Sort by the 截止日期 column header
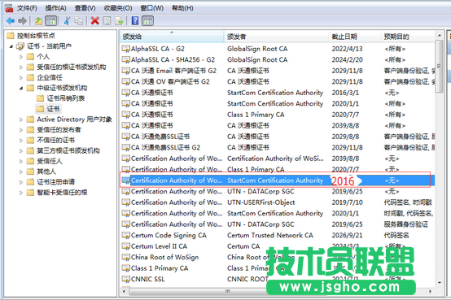 [x=355, y=37]
